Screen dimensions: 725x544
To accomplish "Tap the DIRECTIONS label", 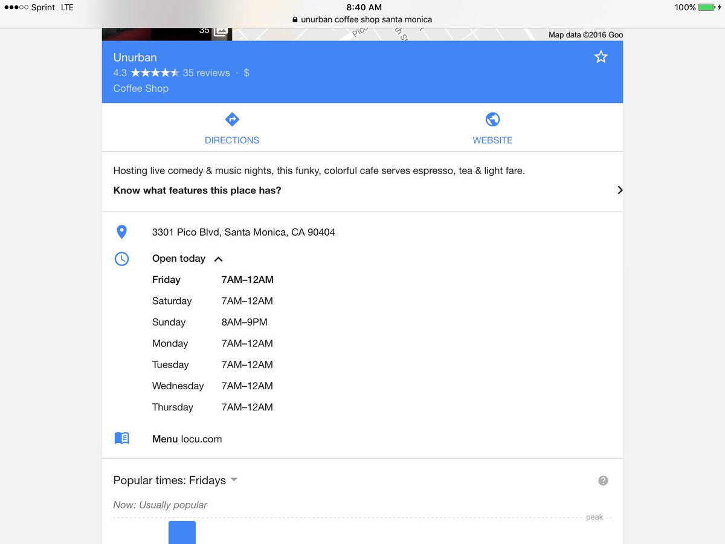I will coord(232,140).
